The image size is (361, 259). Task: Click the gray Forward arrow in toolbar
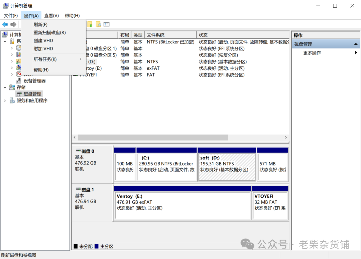(x=13, y=24)
